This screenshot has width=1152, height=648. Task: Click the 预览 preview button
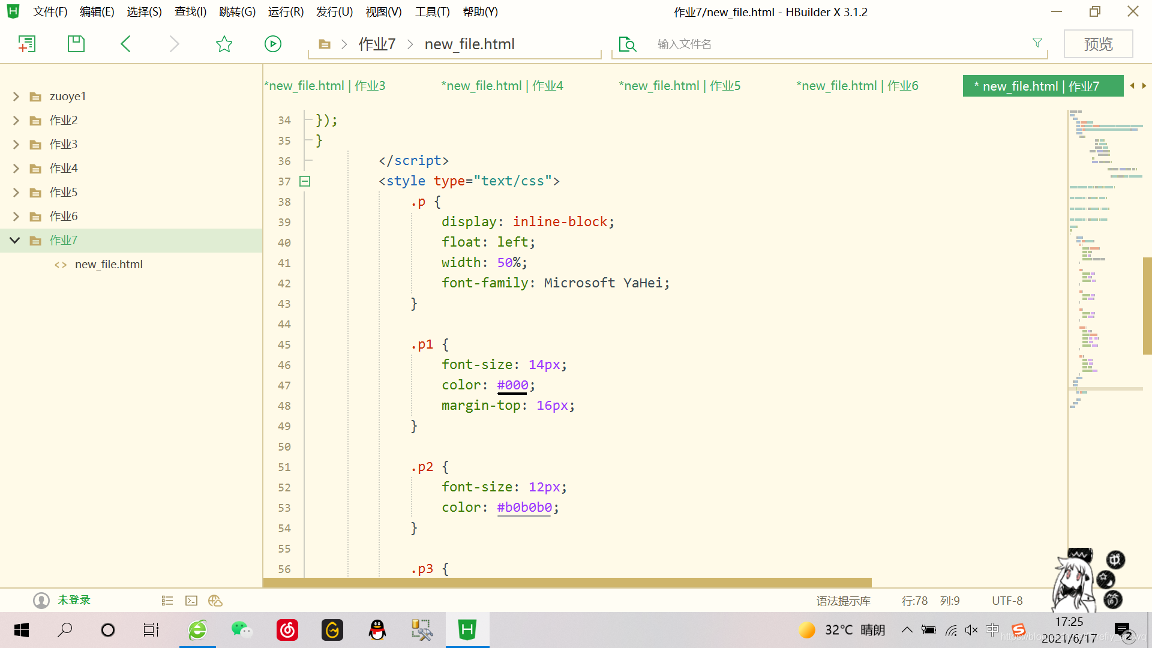point(1098,44)
